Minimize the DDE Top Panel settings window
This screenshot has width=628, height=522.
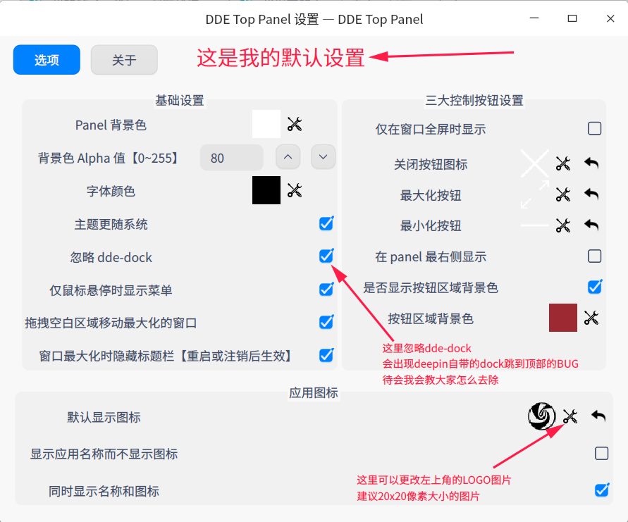534,18
